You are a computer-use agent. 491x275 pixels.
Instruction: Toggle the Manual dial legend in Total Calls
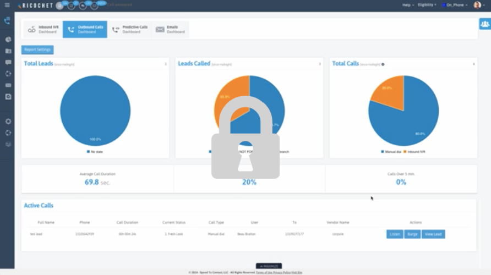click(391, 151)
